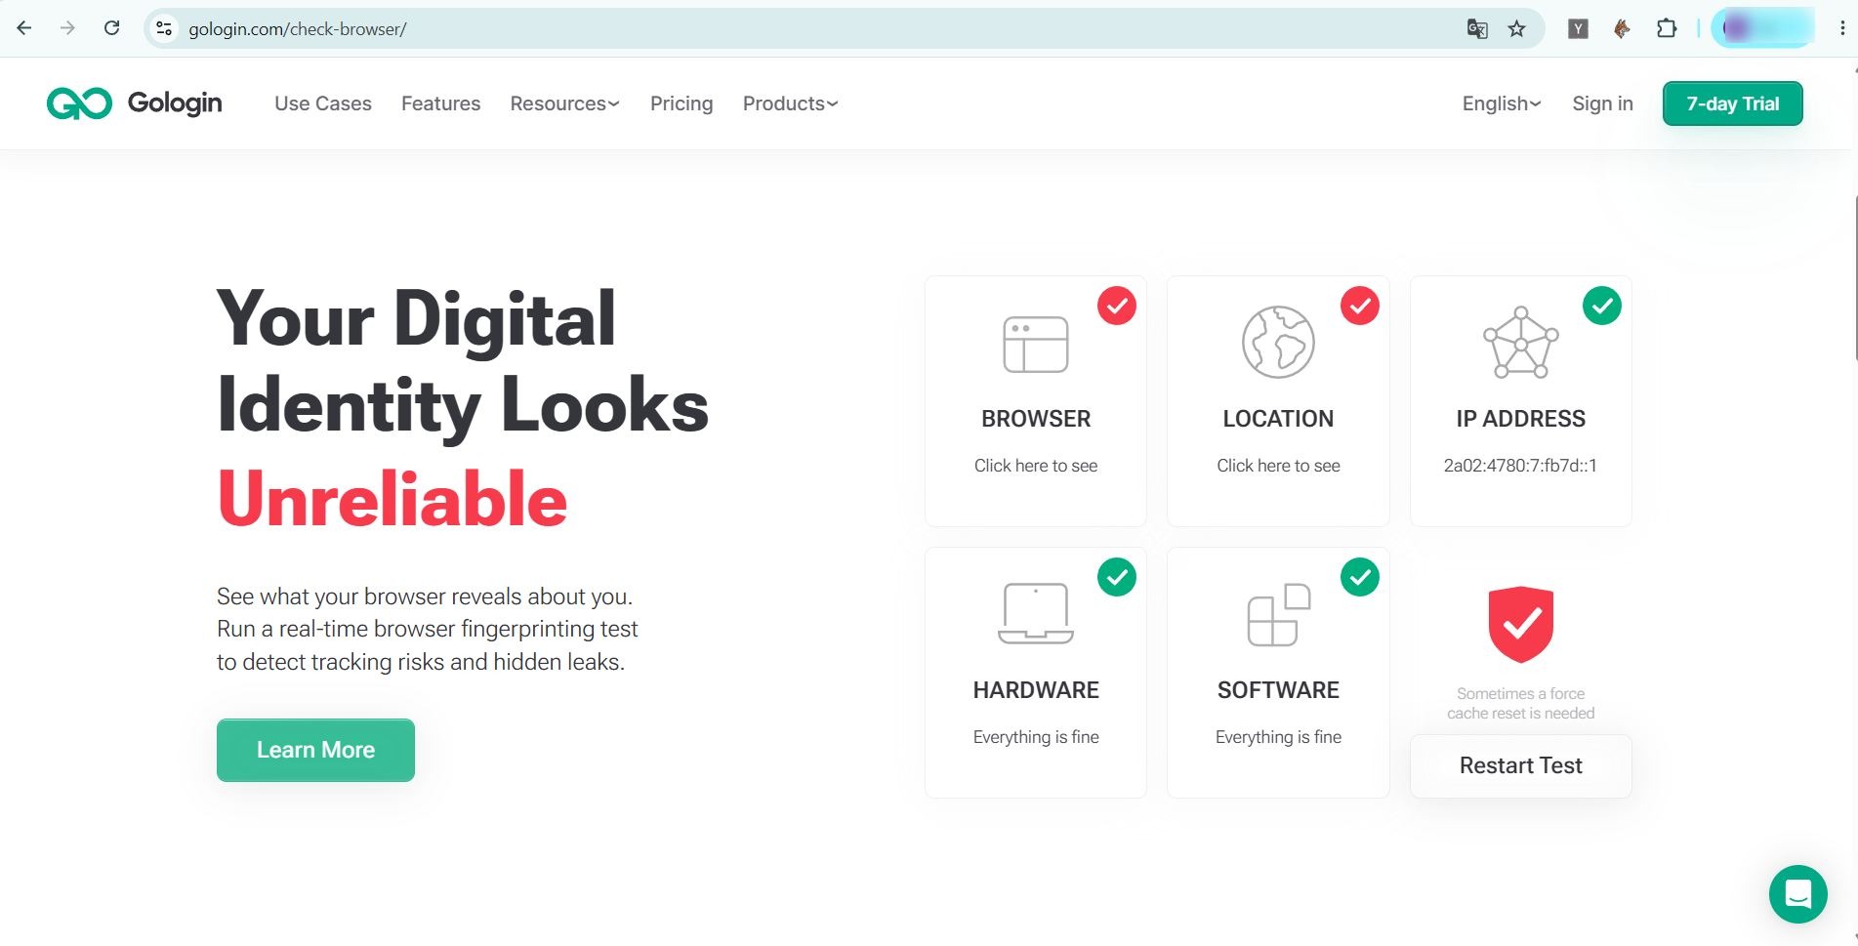Screen dimensions: 1858x946
Task: Click the red check badge on Location card
Action: click(1359, 306)
